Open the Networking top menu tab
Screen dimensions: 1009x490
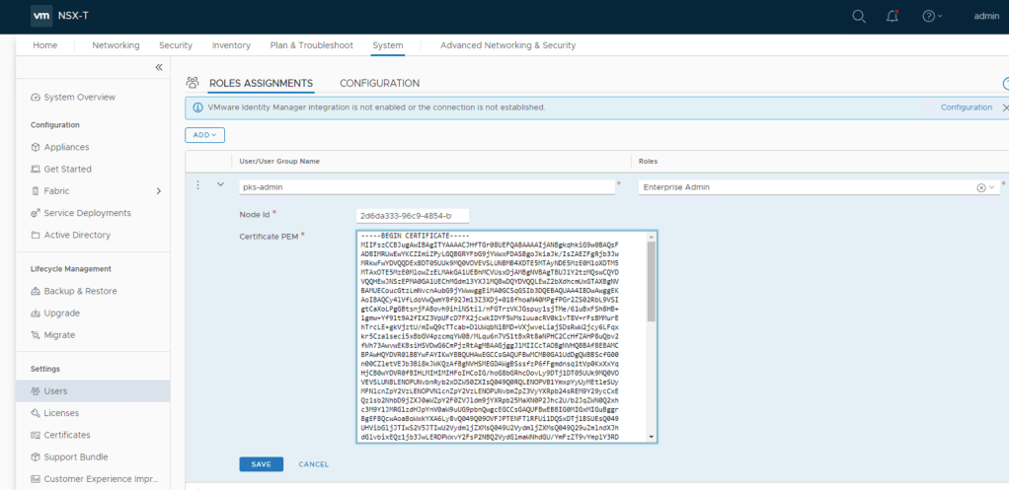116,45
